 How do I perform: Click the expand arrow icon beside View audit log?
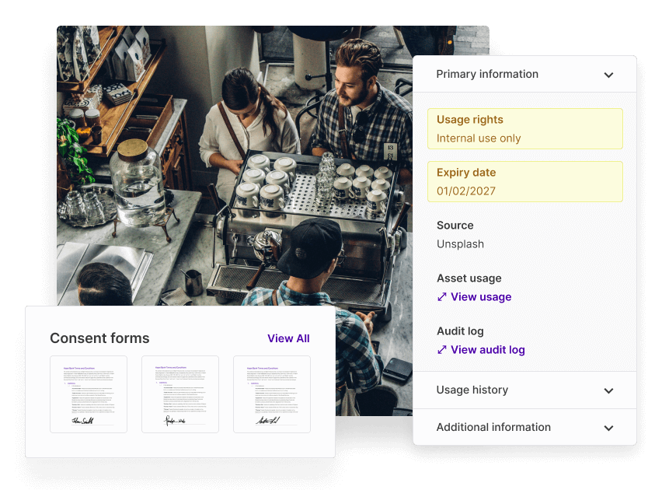point(442,350)
